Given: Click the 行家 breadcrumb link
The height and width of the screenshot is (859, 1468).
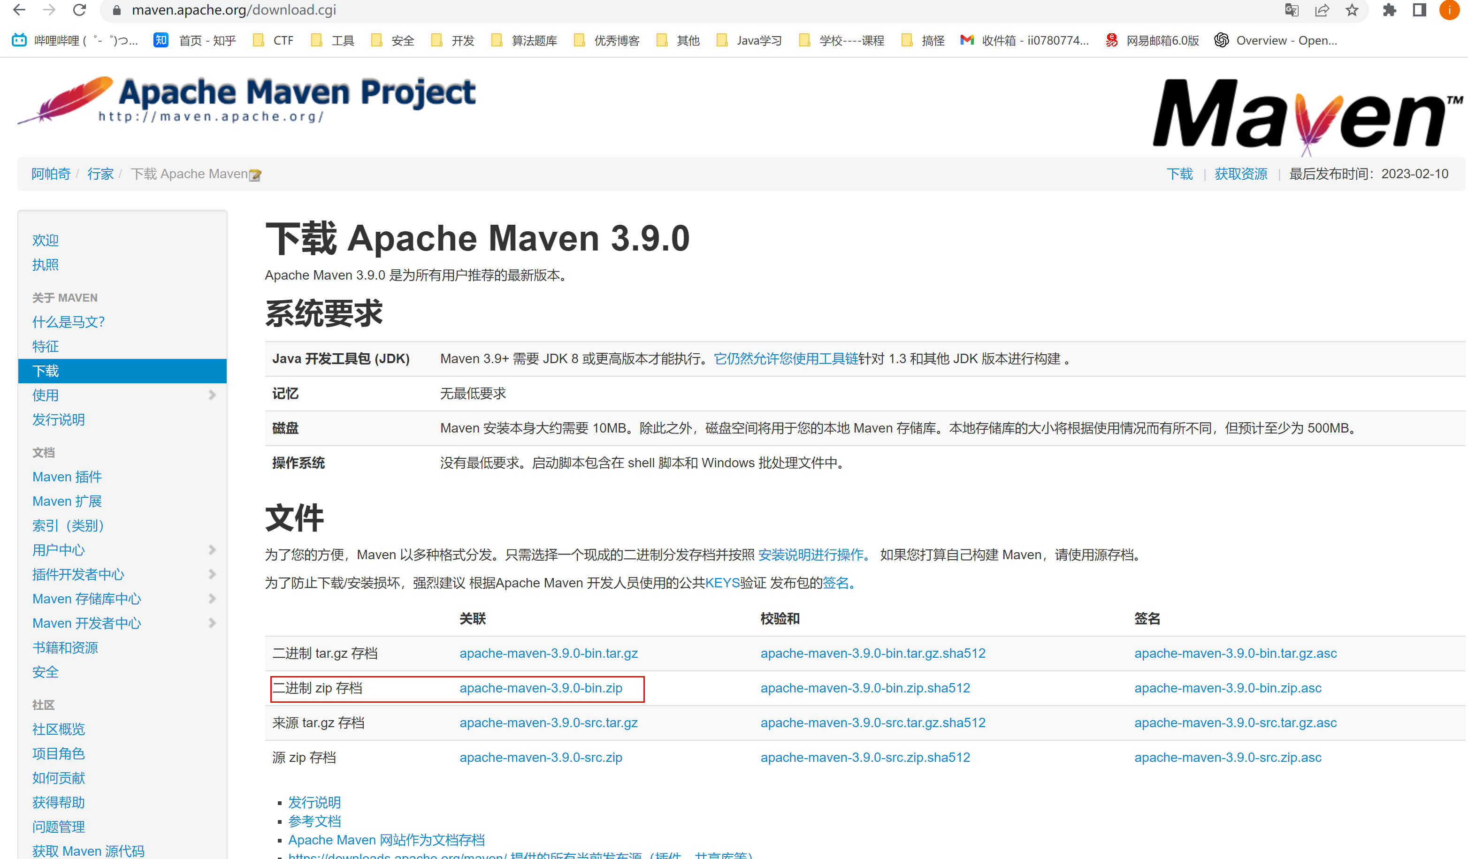Looking at the screenshot, I should click(x=100, y=174).
